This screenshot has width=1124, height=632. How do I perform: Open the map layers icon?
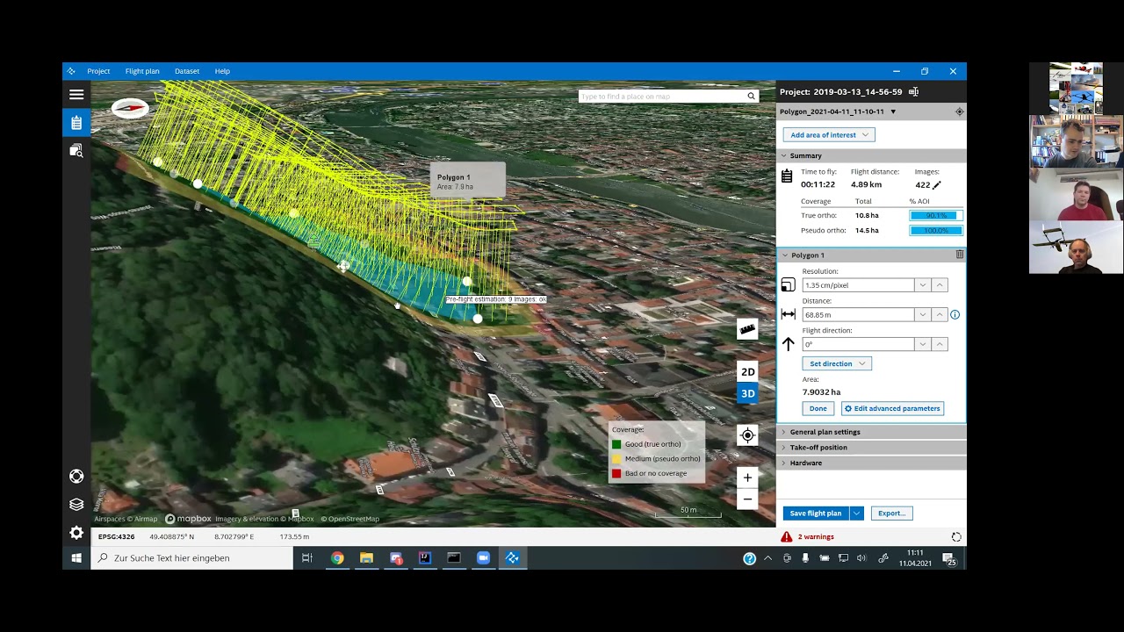pyautogui.click(x=76, y=505)
